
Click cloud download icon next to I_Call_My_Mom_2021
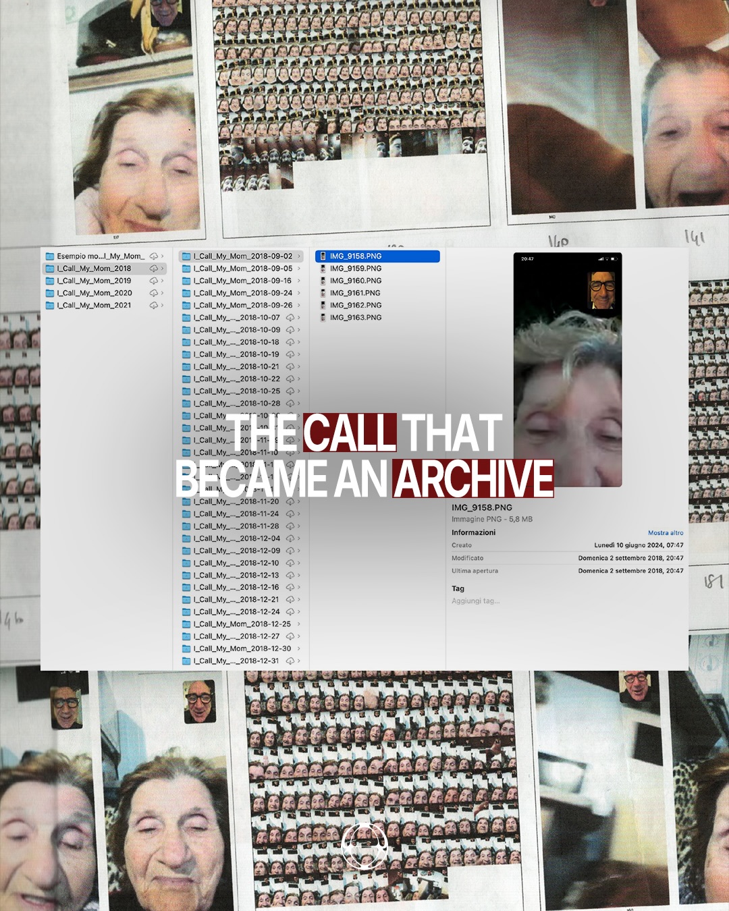pyautogui.click(x=154, y=305)
